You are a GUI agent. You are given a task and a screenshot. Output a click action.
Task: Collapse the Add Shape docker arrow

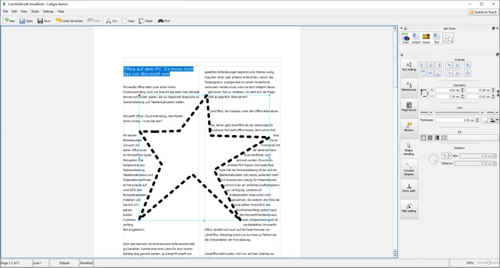pyautogui.click(x=401, y=28)
